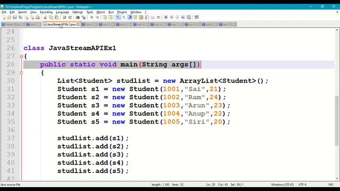Click the Copy toolbar icon

51,18
